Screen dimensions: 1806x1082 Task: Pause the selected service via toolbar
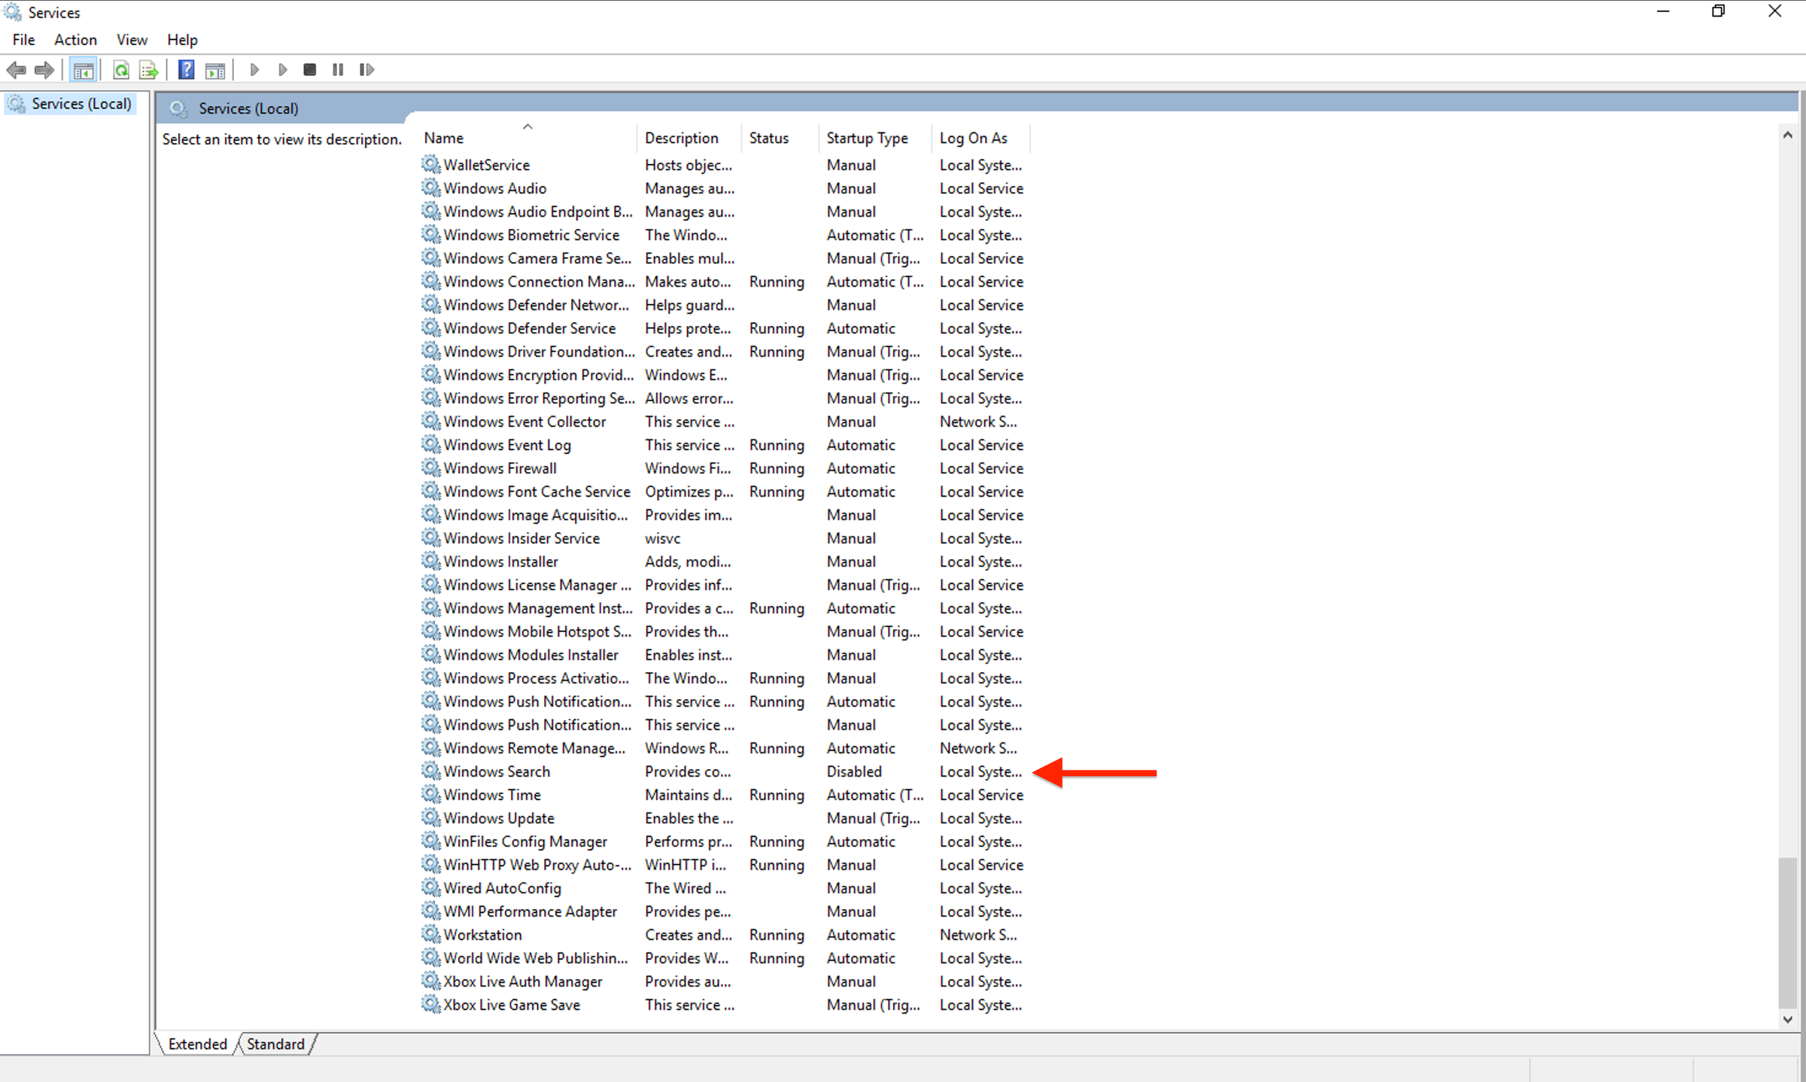[337, 69]
